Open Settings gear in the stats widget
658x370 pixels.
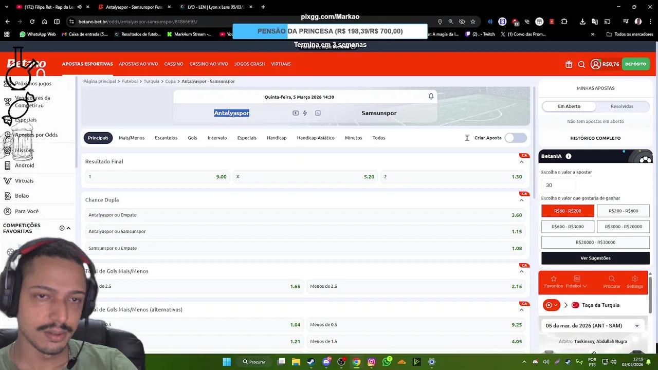pyautogui.click(x=635, y=282)
